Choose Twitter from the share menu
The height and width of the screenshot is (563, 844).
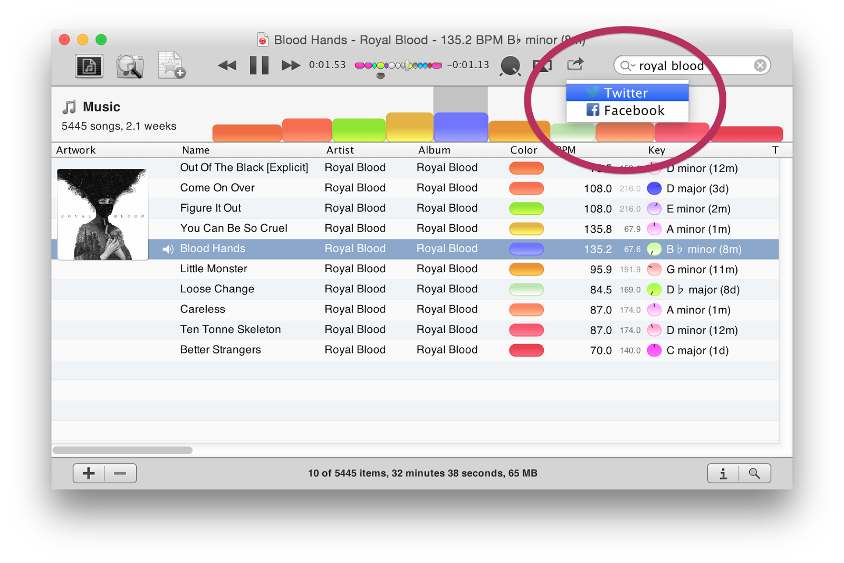click(x=627, y=93)
